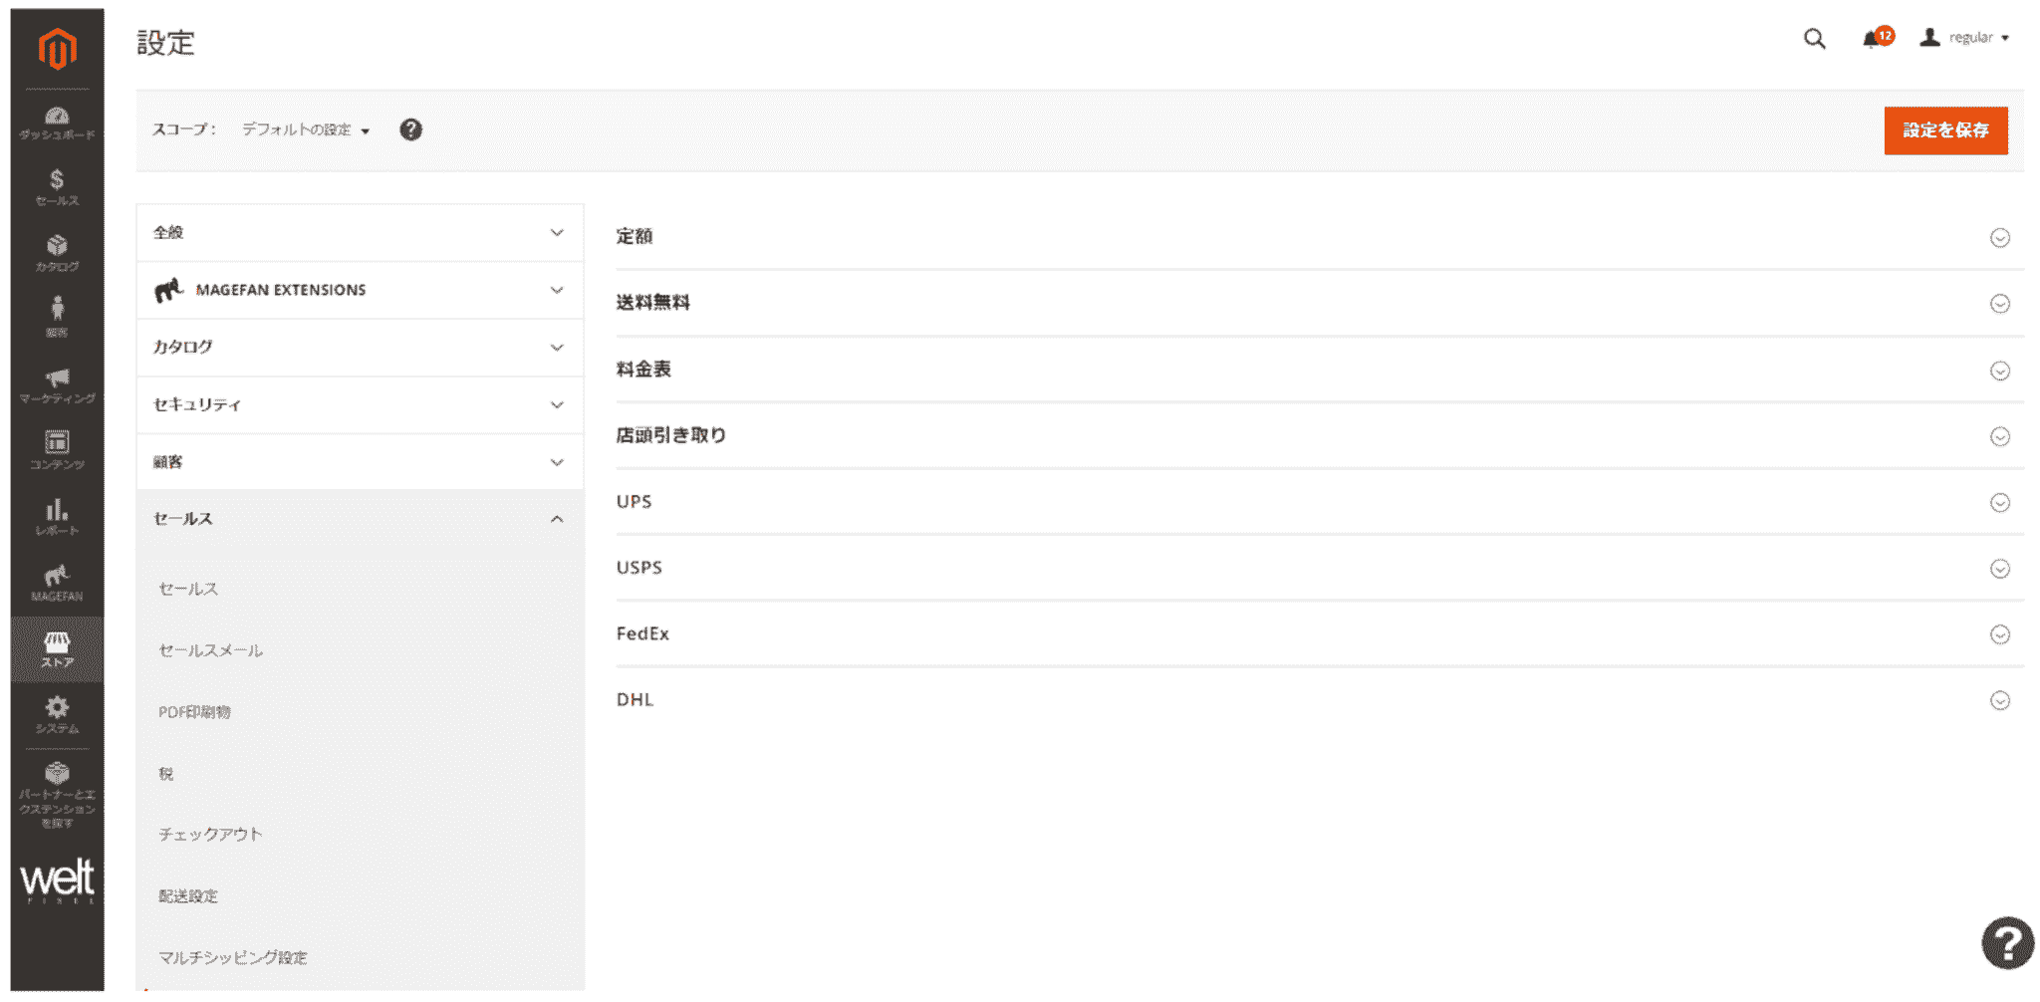Image resolution: width=2040 pixels, height=1002 pixels.
Task: Select チェックアウト in the settings menu
Action: click(209, 834)
